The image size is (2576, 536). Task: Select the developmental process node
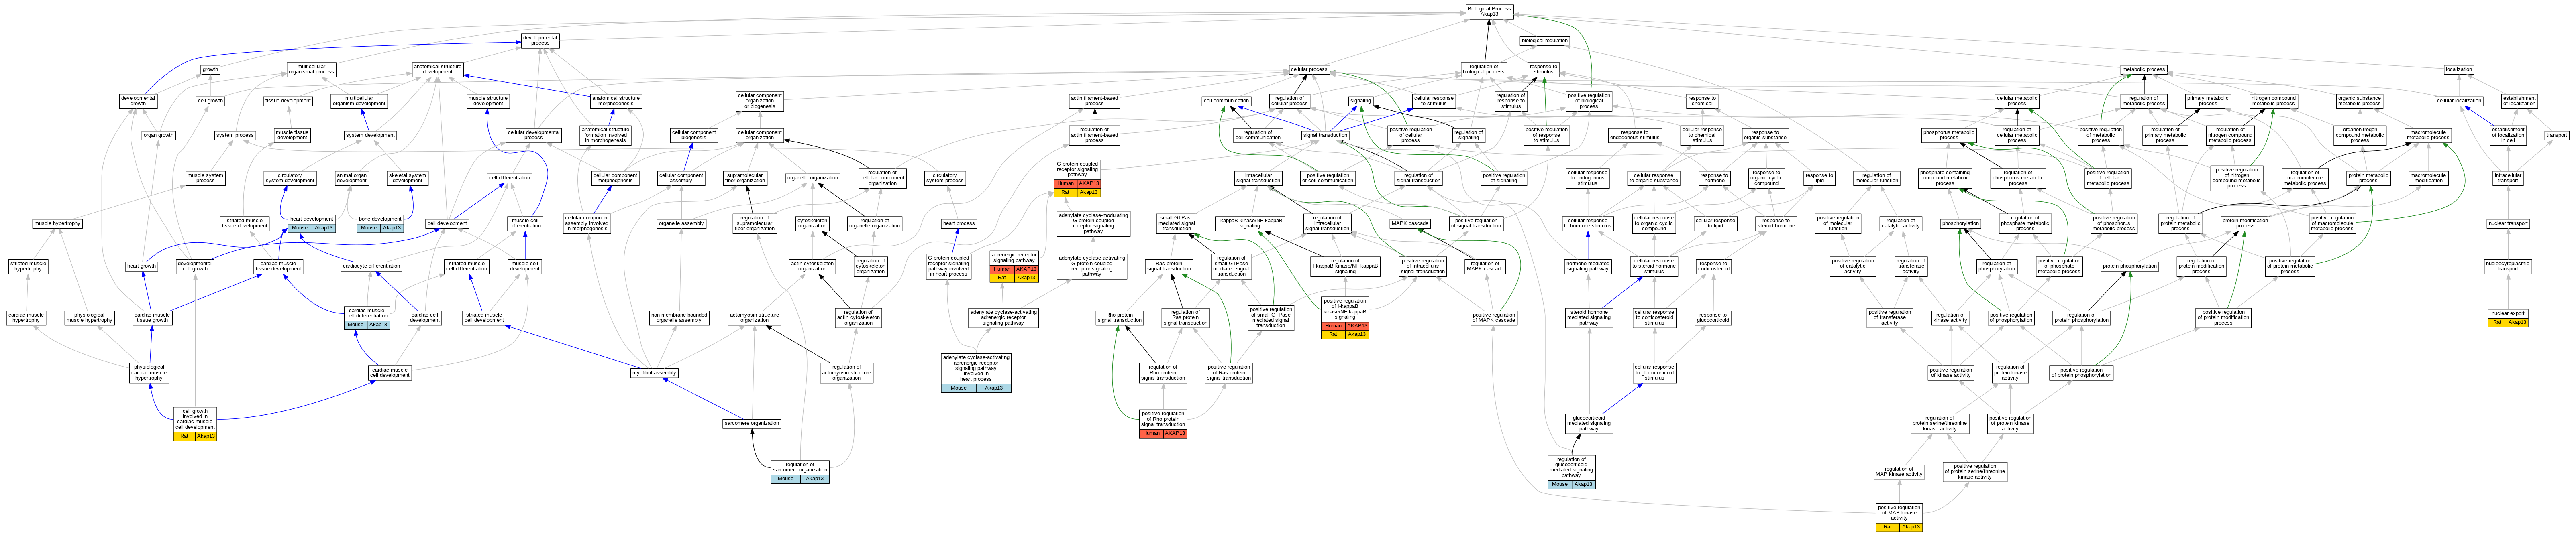(540, 41)
